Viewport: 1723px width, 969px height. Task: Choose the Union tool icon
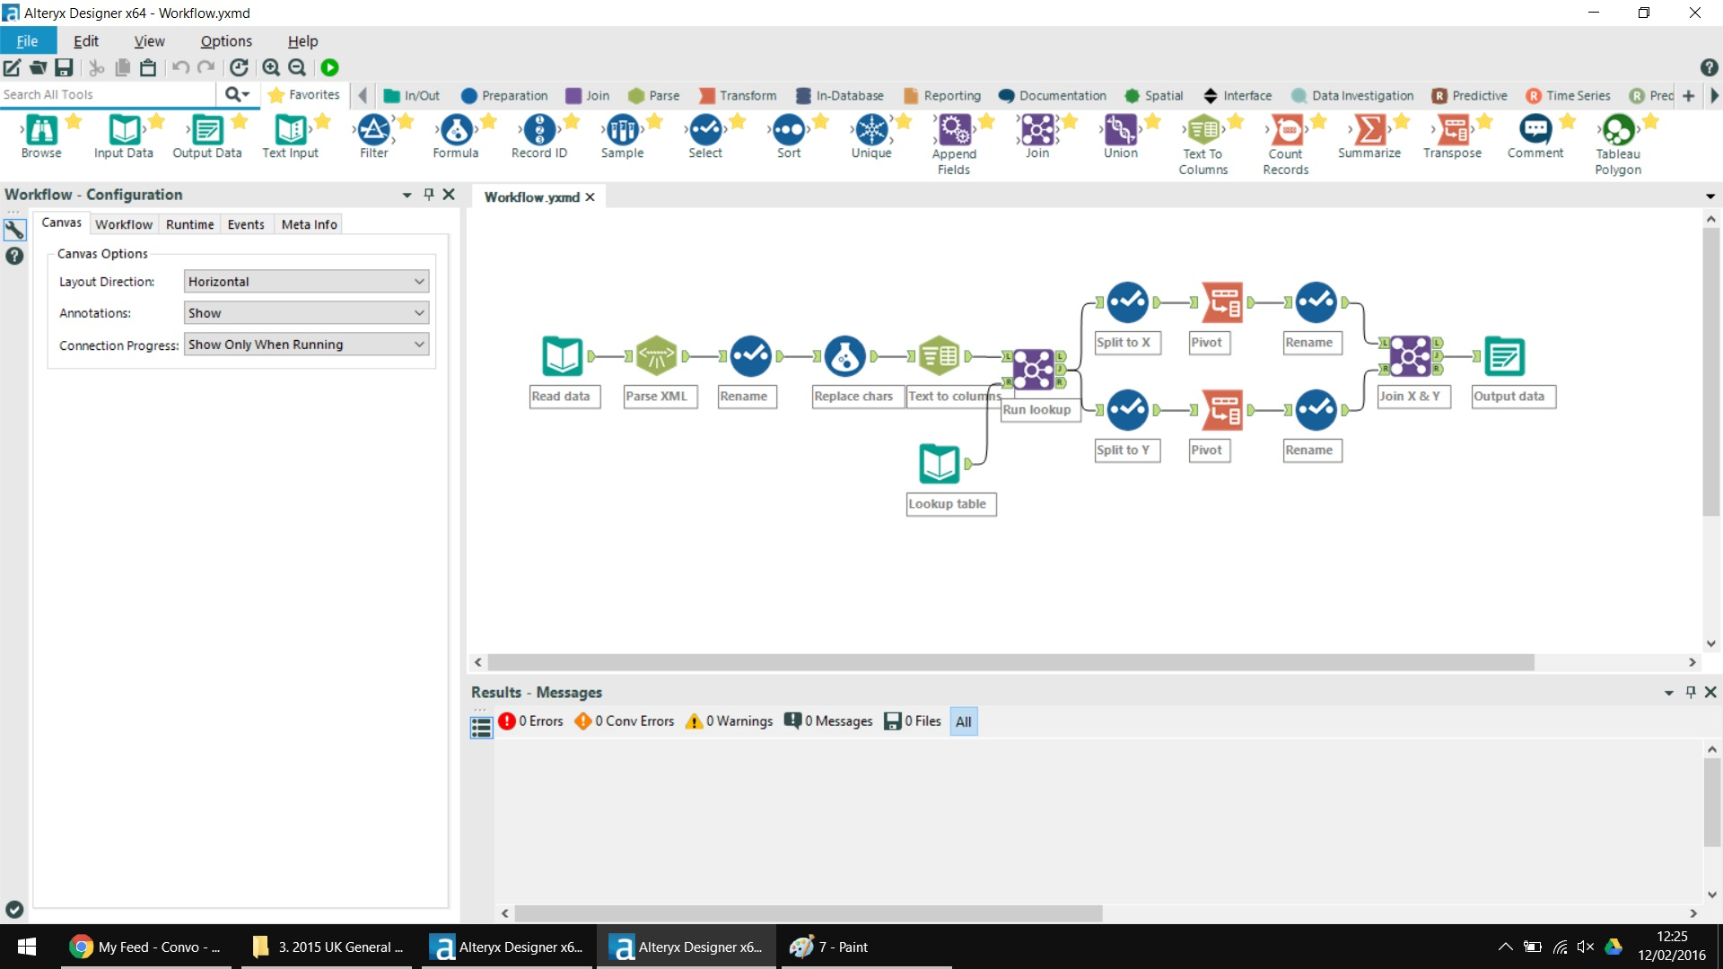[1120, 130]
